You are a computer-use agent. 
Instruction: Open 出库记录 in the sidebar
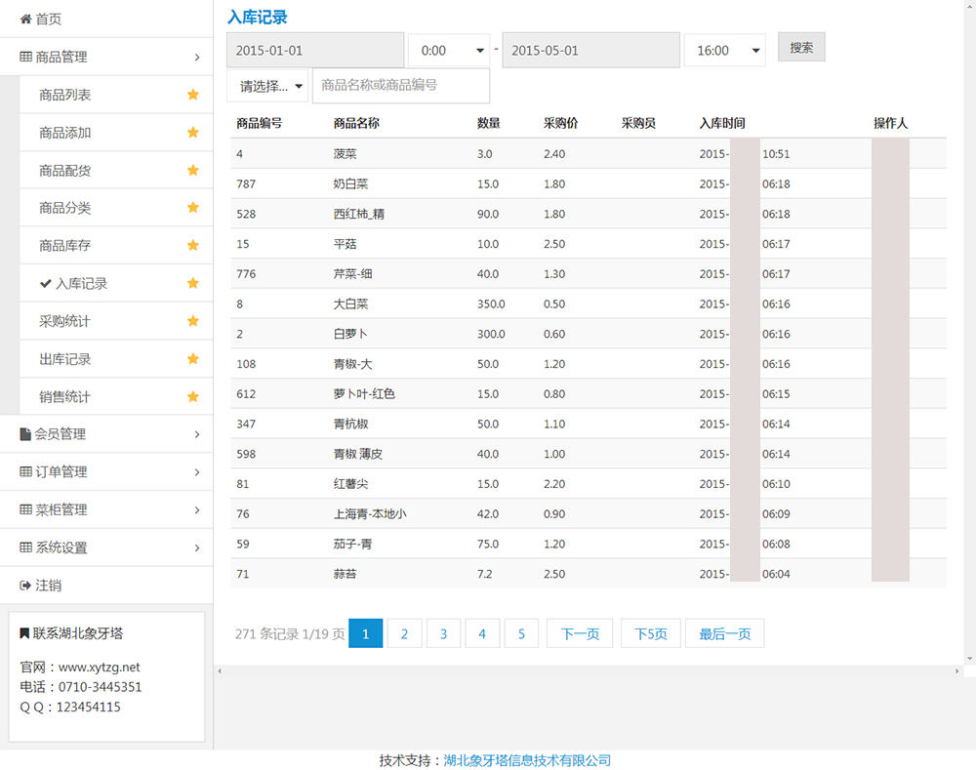click(x=65, y=359)
